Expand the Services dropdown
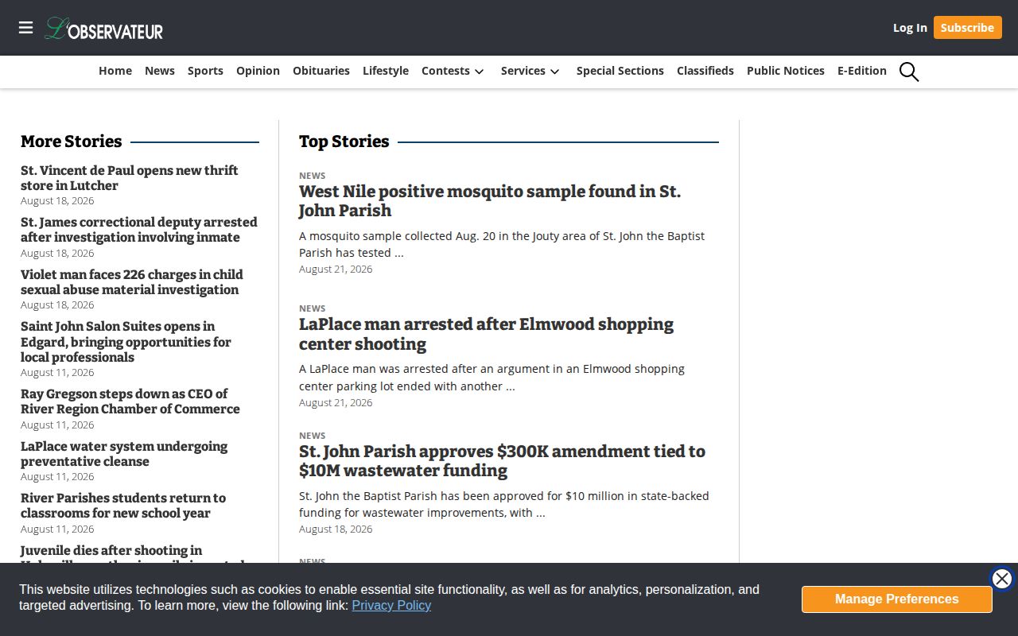 (x=530, y=71)
